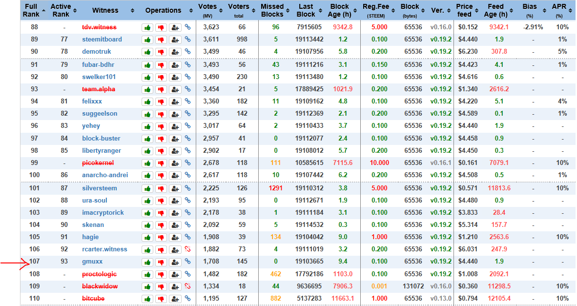The height and width of the screenshot is (306, 577).
Task: Sort by Votes (MV) column header
Action: pyautogui.click(x=210, y=10)
